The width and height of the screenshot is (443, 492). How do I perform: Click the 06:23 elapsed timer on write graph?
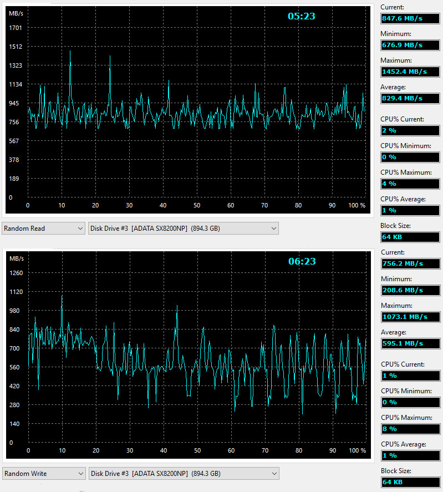(x=302, y=261)
